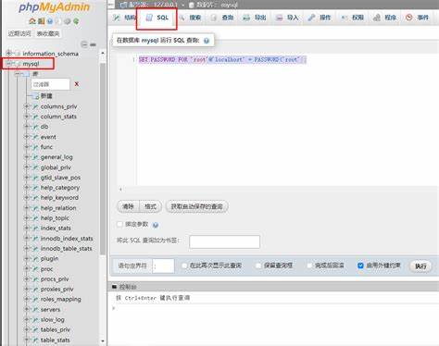Toggle retain query box checkbox

click(258, 266)
